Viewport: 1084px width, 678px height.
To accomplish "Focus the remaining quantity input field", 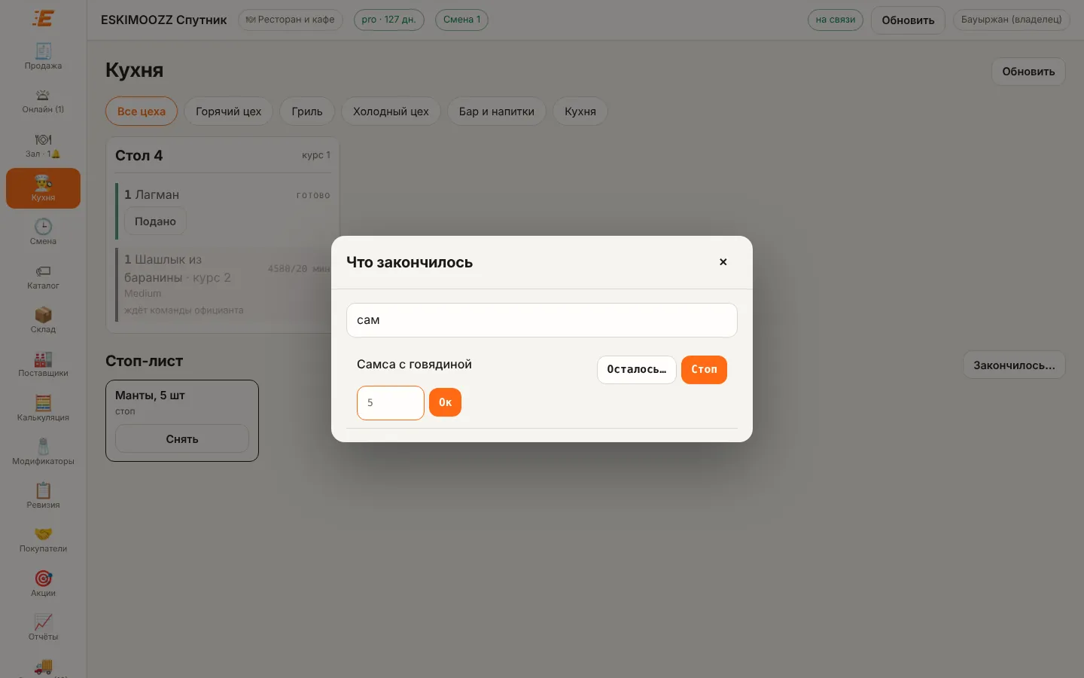I will [391, 402].
